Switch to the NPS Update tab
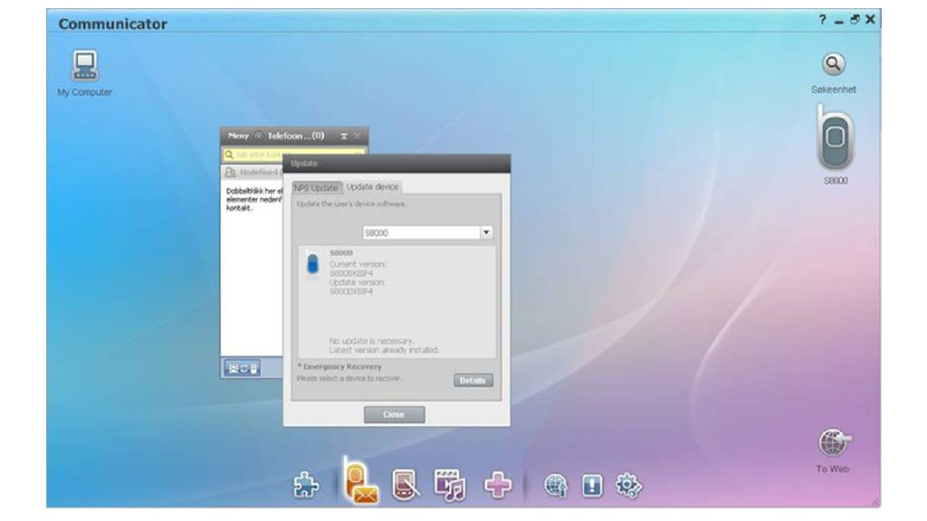 [x=316, y=188]
